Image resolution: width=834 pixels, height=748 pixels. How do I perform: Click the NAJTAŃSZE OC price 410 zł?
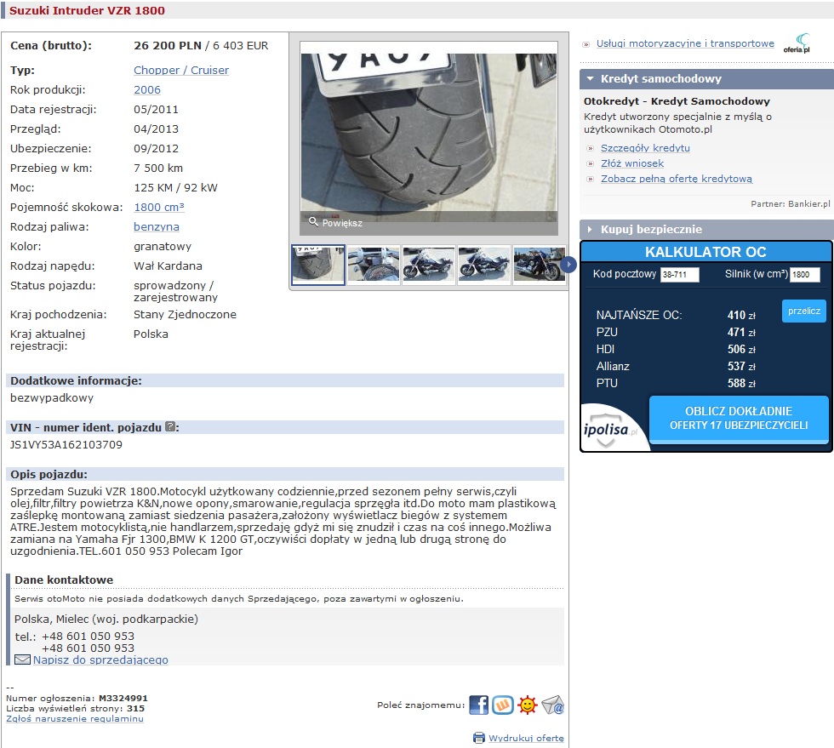[x=741, y=315]
